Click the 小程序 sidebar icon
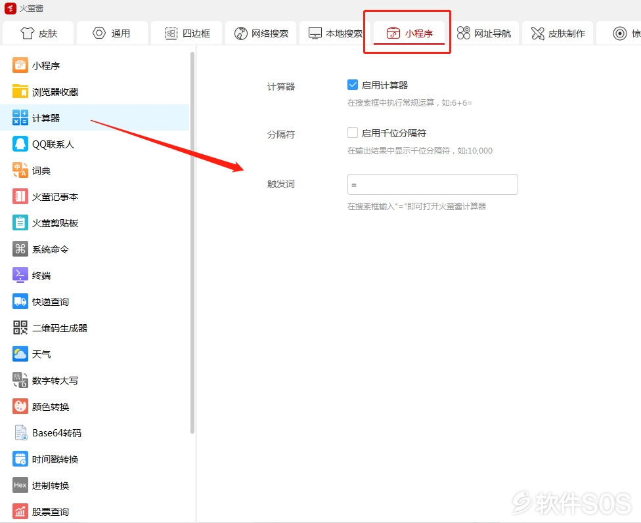 point(20,66)
